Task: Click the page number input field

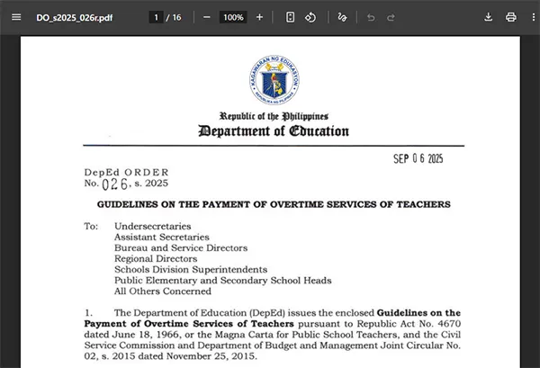Action: (x=156, y=17)
